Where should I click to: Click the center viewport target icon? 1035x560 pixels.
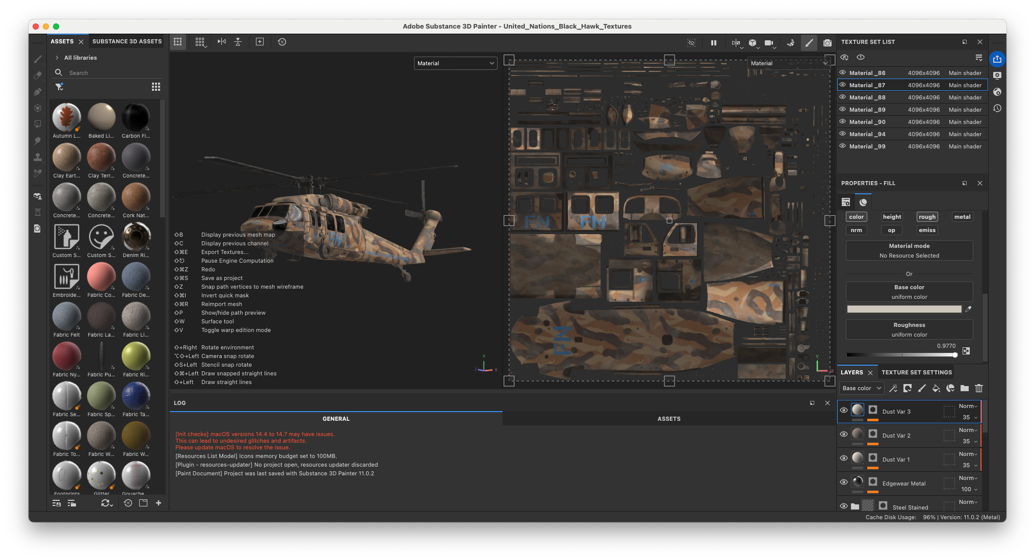coord(260,42)
